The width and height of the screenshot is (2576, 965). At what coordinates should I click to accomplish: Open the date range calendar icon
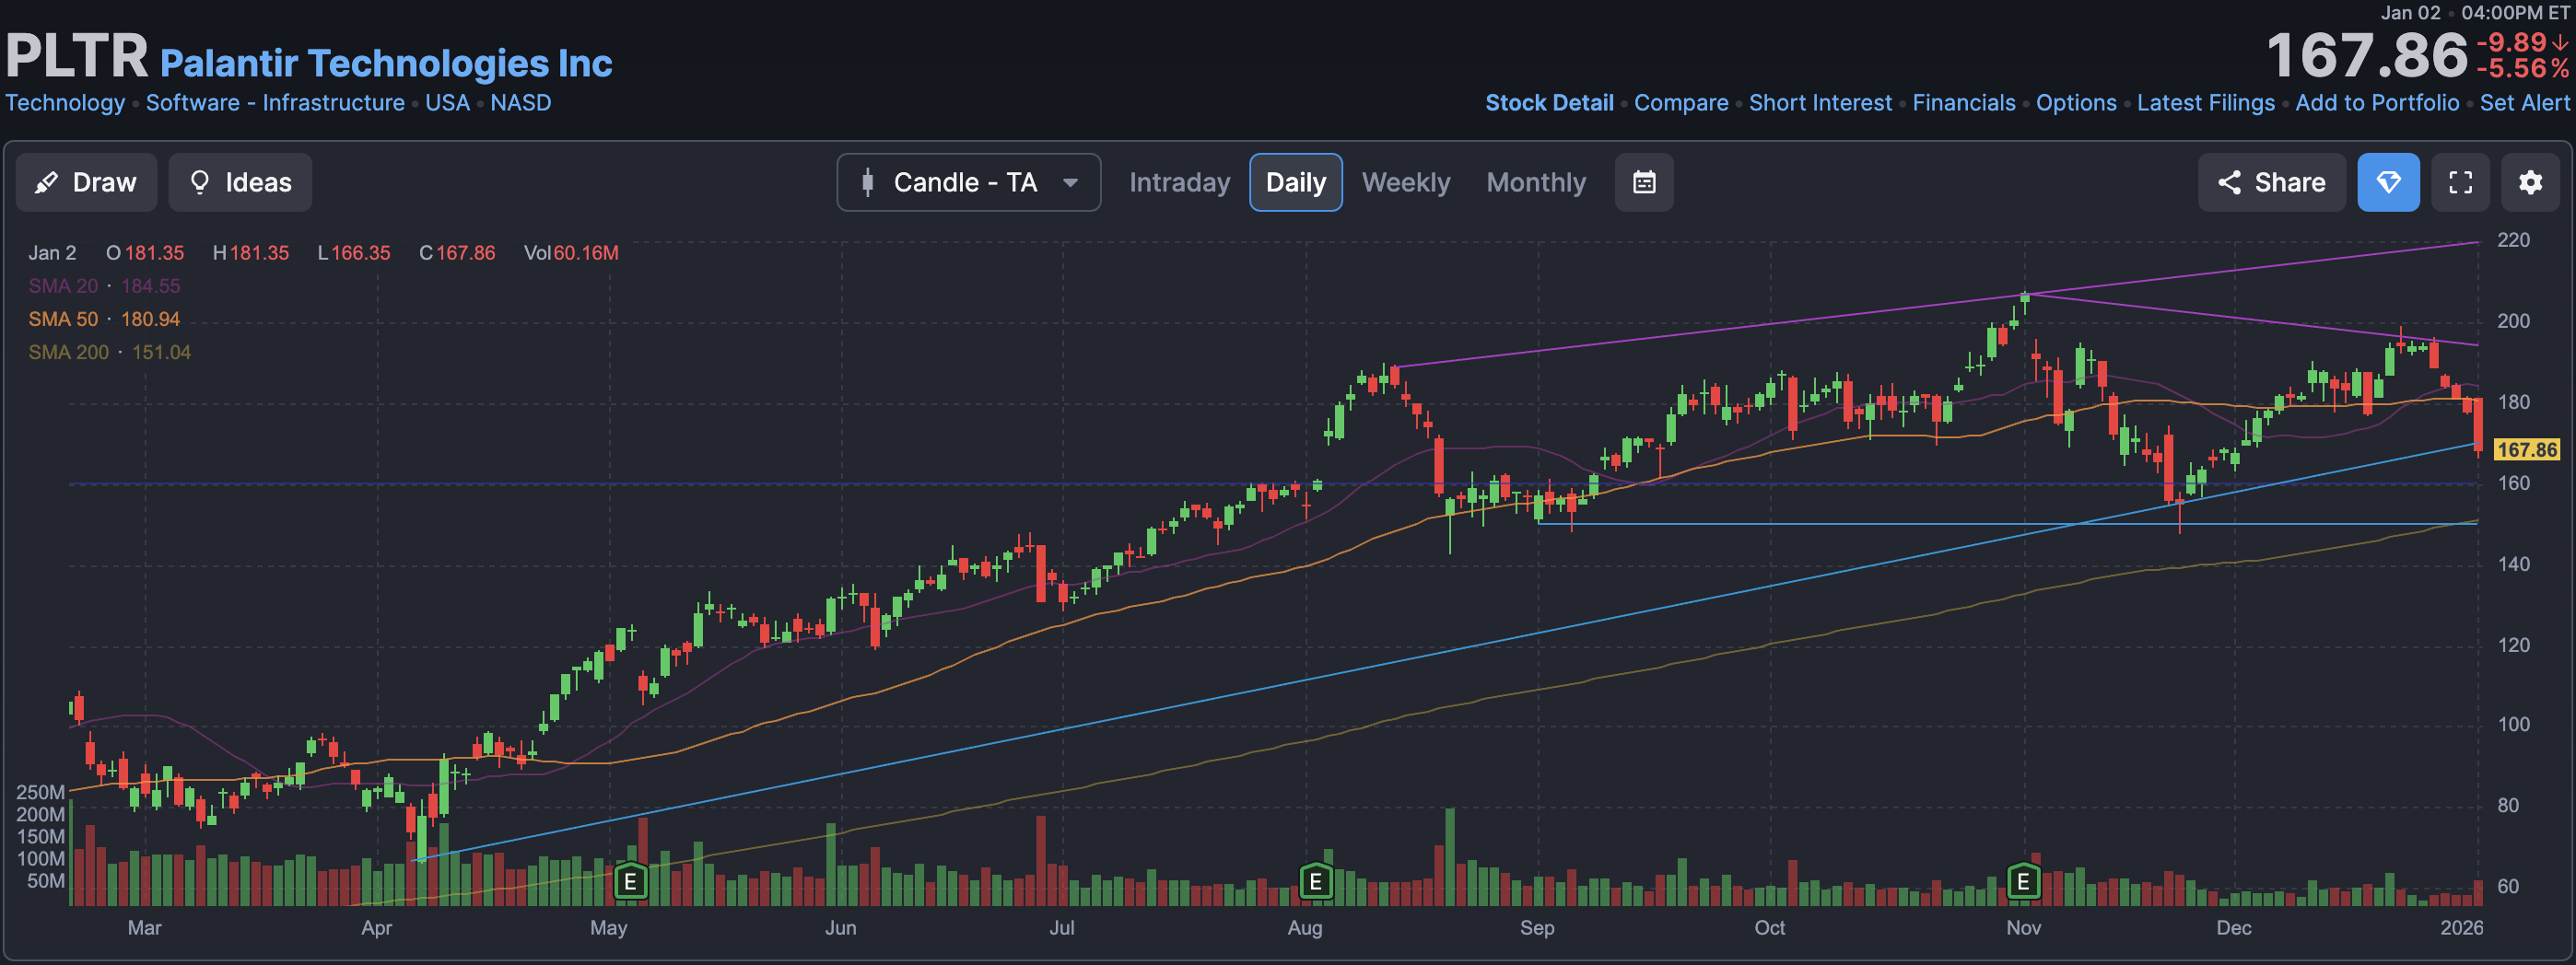pyautogui.click(x=1644, y=183)
